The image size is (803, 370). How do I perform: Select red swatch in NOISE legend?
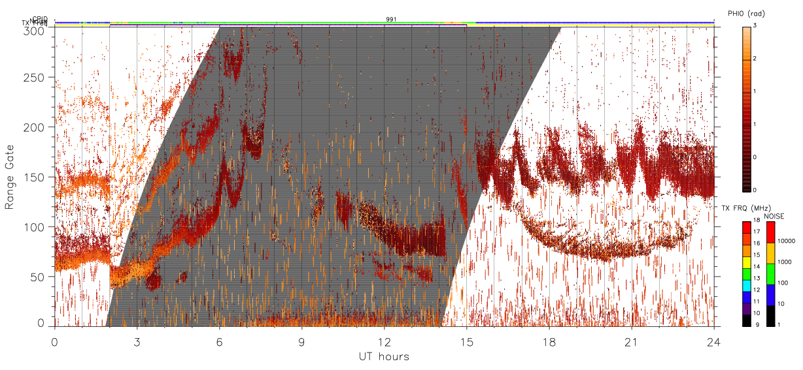pyautogui.click(x=770, y=232)
